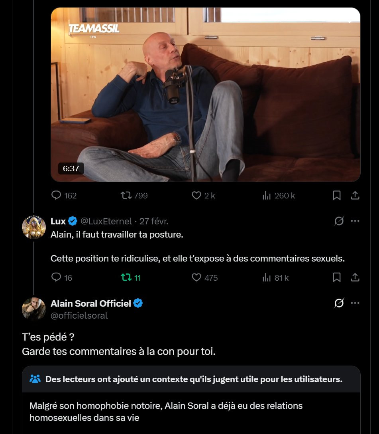Like the video post with 2 k likes
The height and width of the screenshot is (434, 379).
196,195
